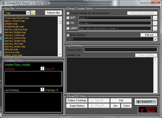Click the Last Warning text box
Viewport: 162px width, 118px height.
[x=33, y=102]
